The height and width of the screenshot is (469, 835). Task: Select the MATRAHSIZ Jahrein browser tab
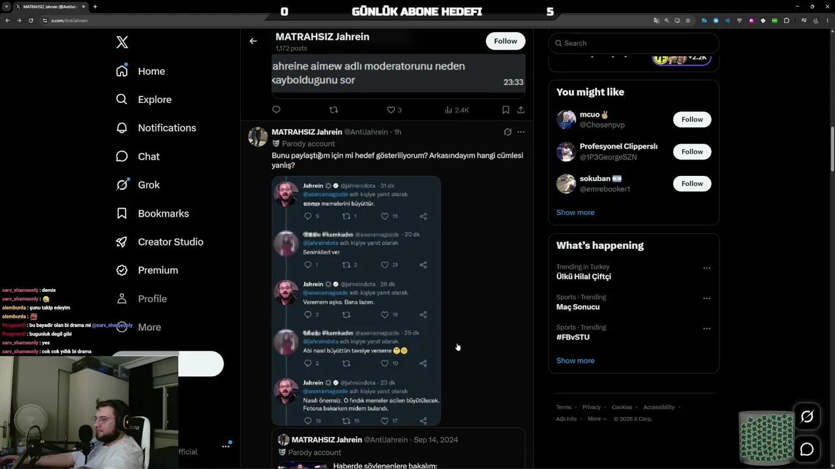click(x=50, y=7)
